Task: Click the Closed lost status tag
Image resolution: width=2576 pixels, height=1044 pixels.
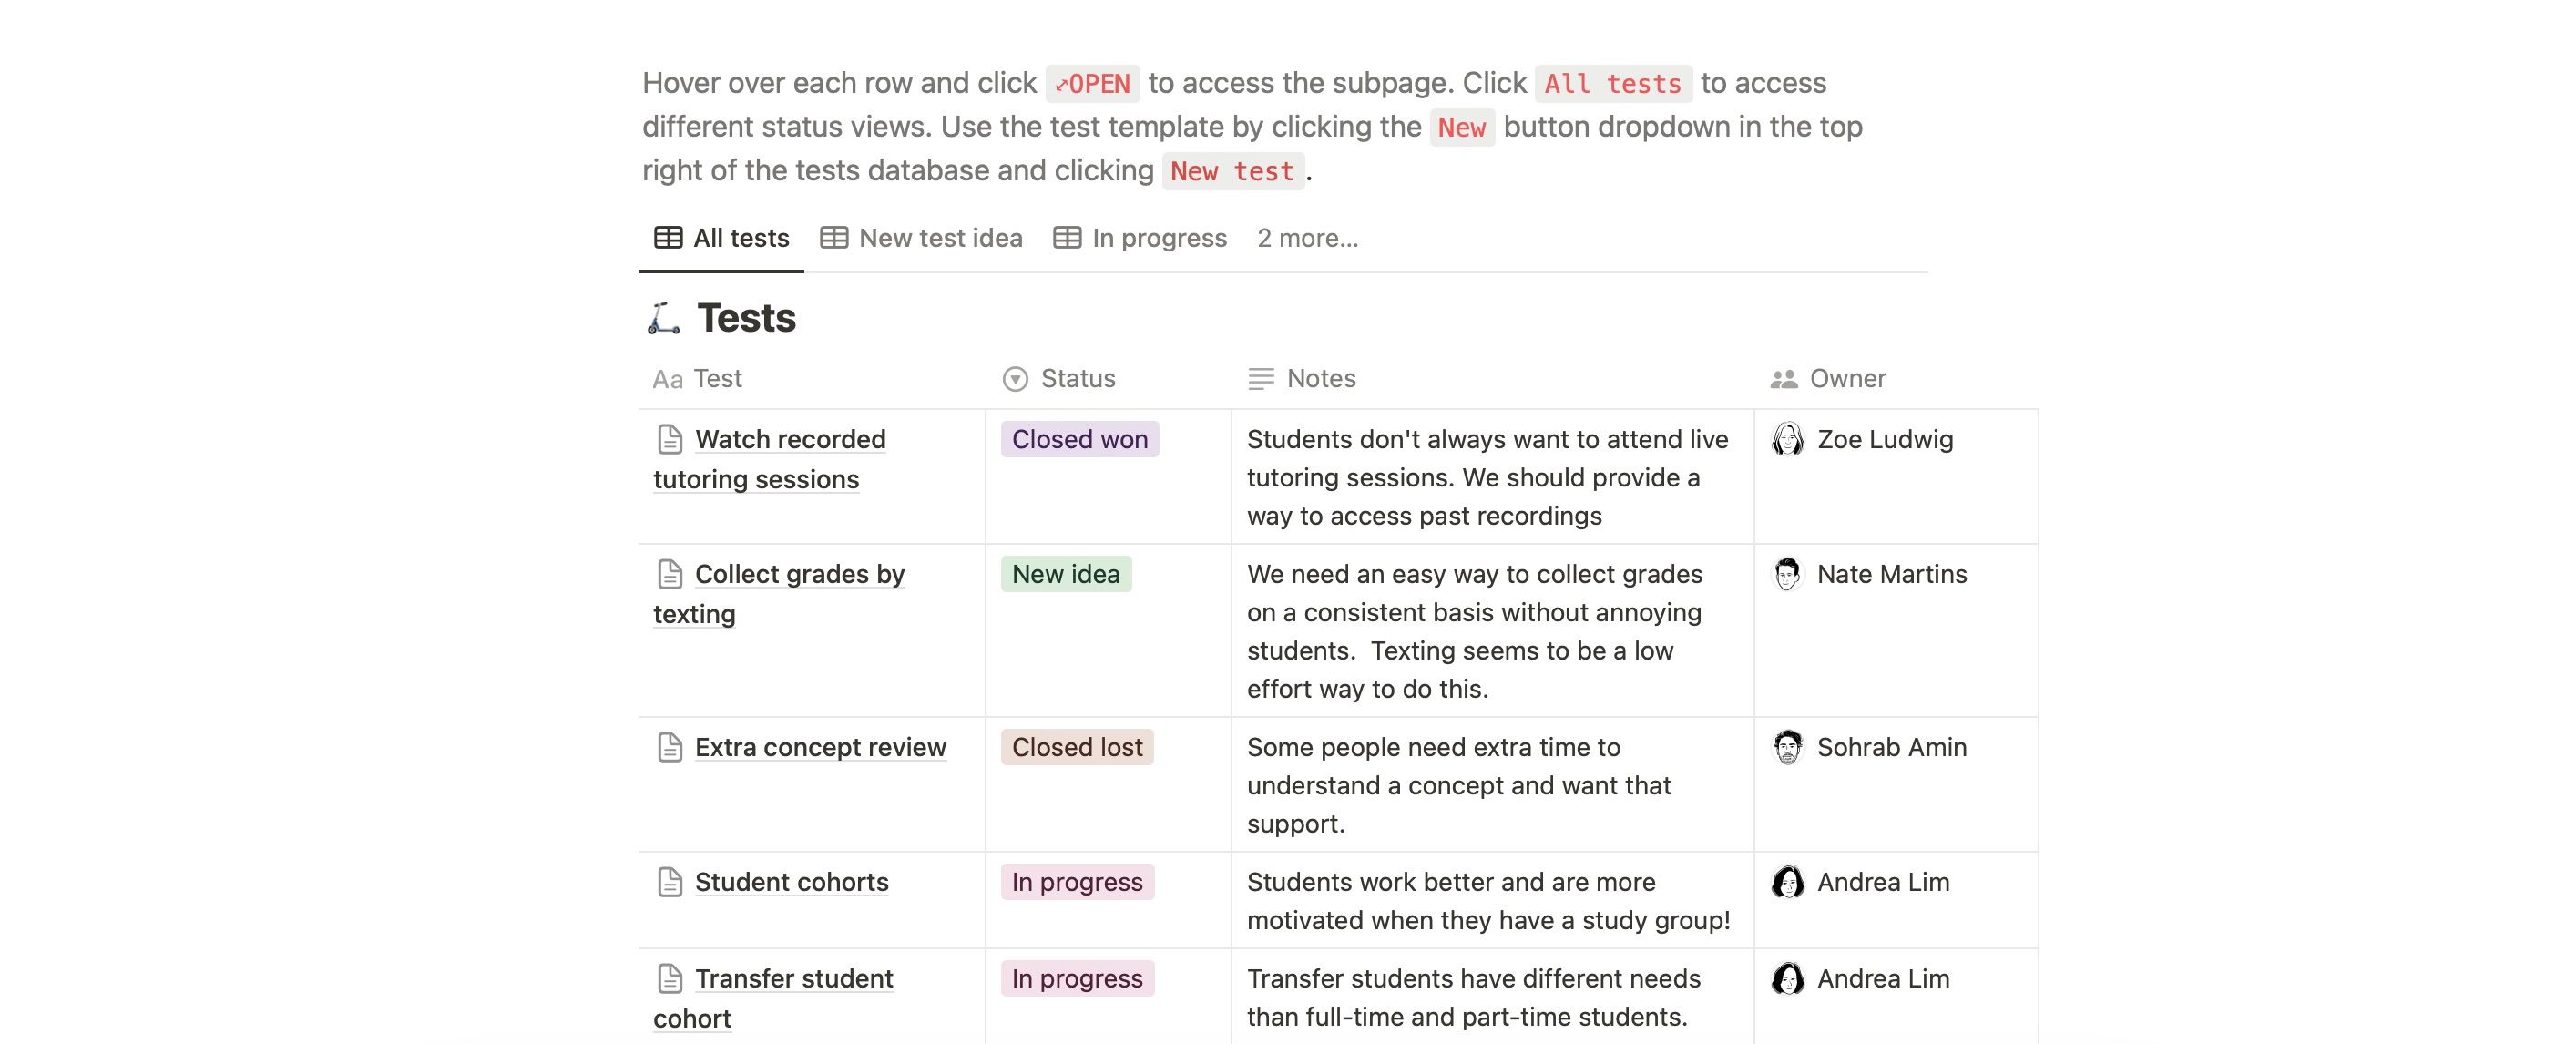Action: 1076,747
